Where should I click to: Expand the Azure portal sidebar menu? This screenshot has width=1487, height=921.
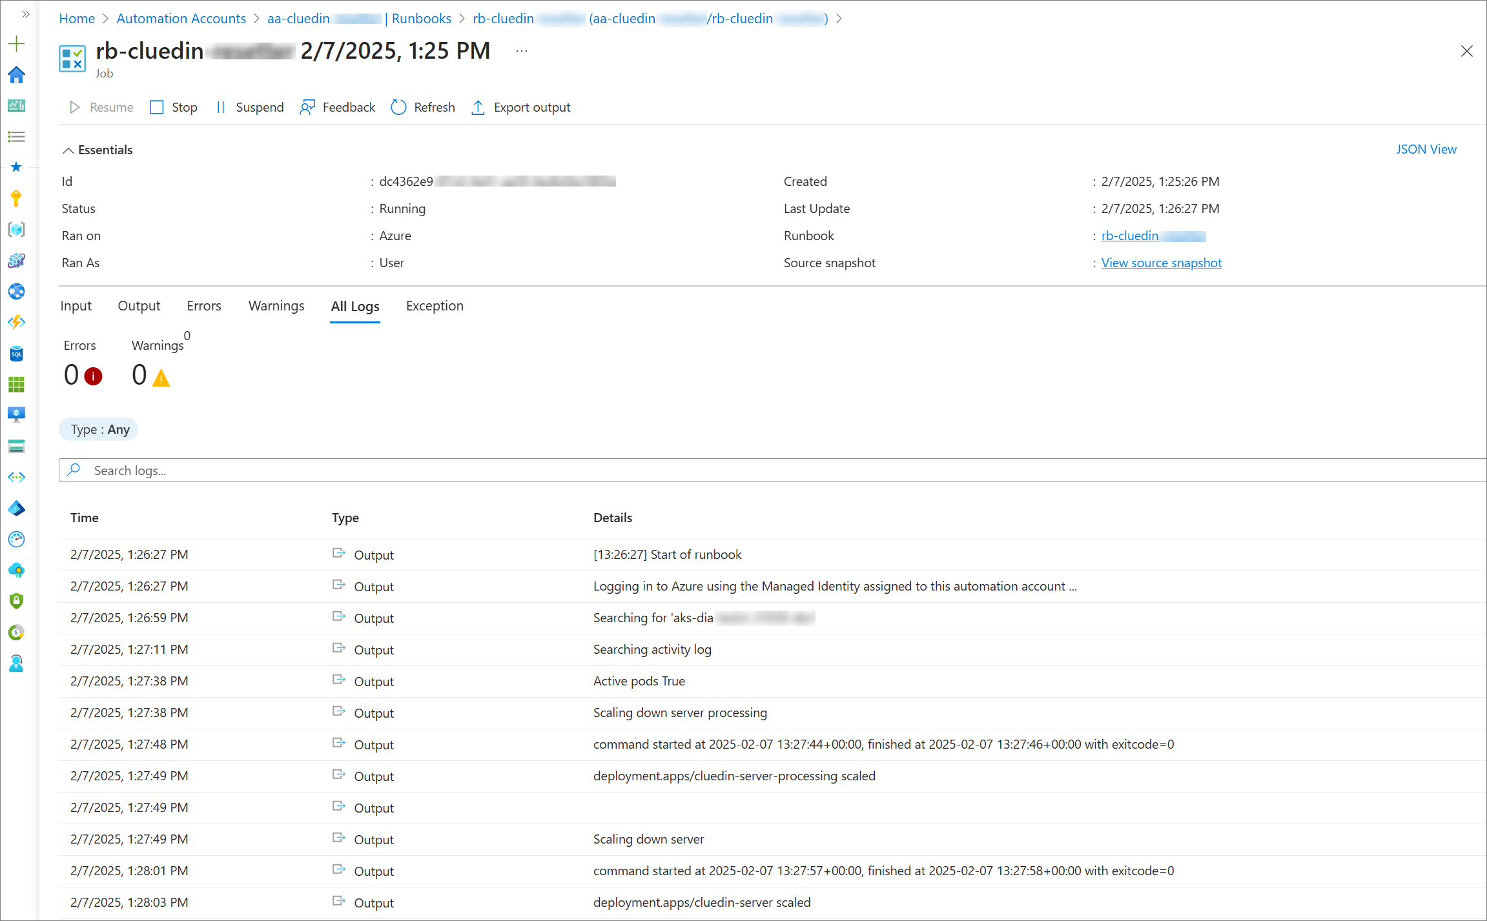[x=25, y=14]
